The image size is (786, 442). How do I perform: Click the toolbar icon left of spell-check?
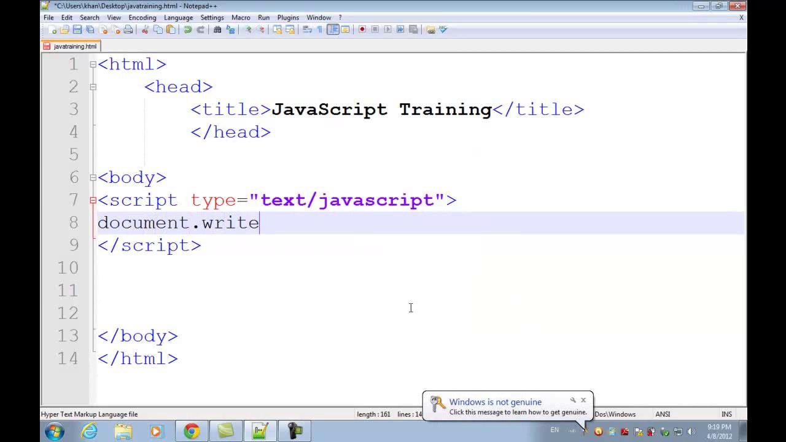click(430, 29)
